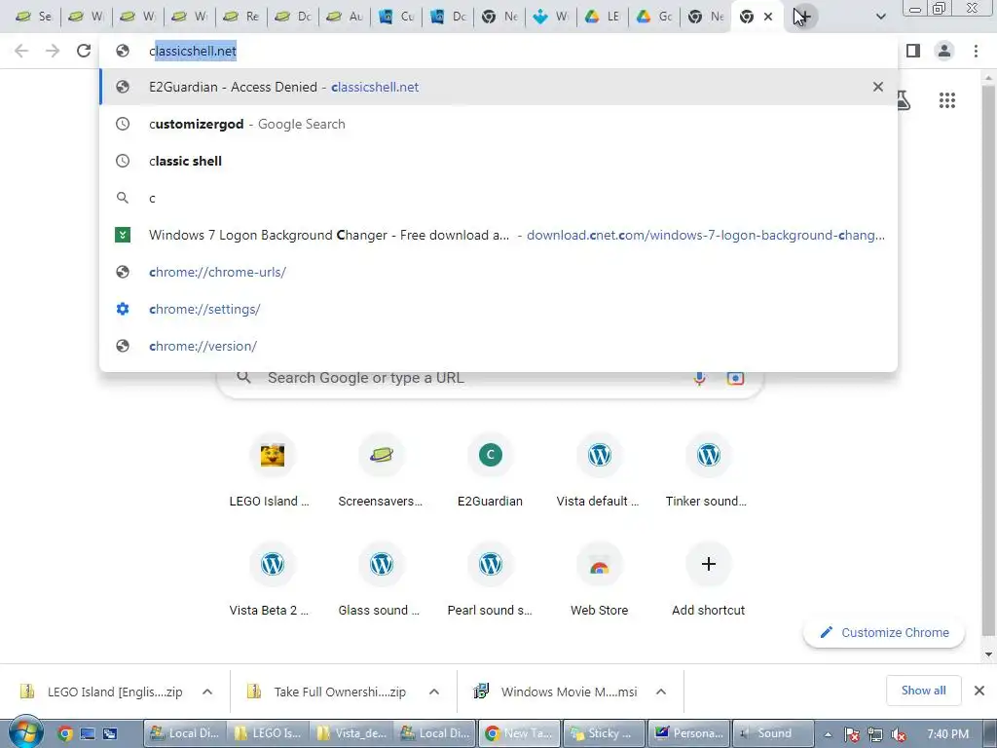Viewport: 997px width, 748px height.
Task: Open a new tab with plus button
Action: pos(803,17)
